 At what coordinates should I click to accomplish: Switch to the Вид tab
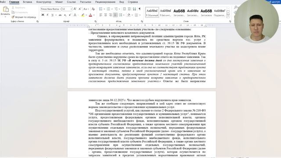click(x=122, y=2)
